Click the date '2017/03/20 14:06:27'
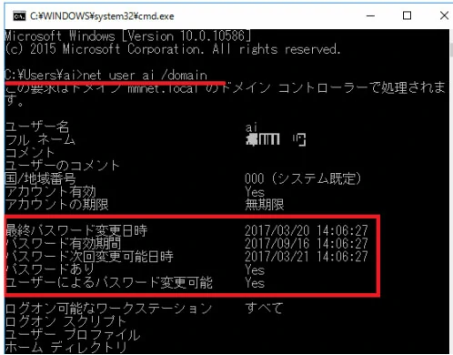Screen dimensions: 453x355 (307, 230)
